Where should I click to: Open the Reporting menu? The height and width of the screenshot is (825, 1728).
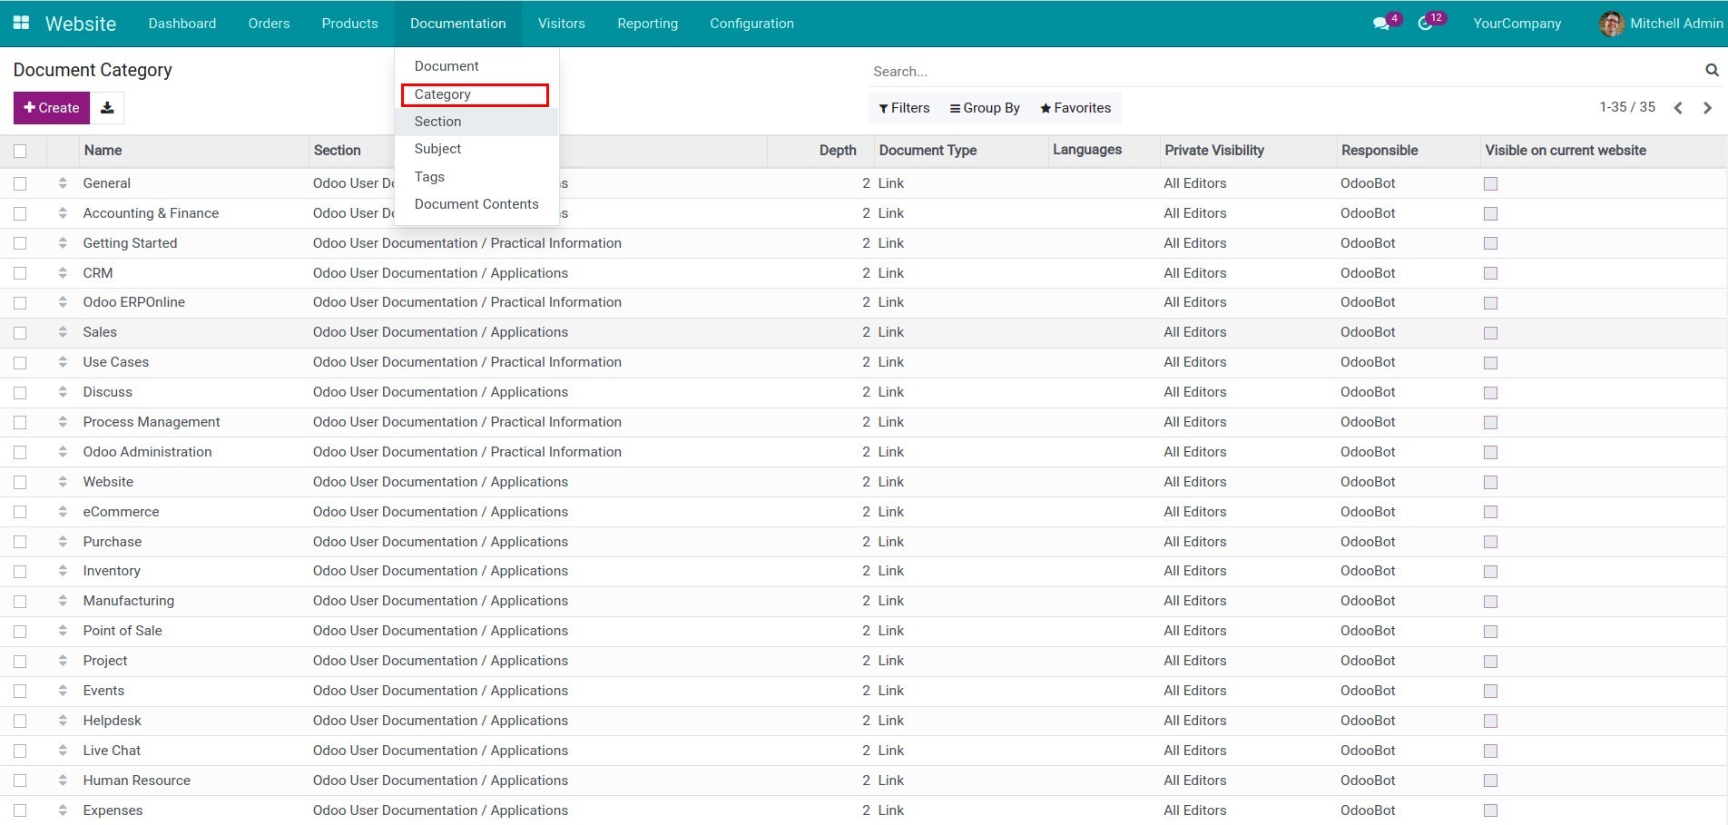647,24
